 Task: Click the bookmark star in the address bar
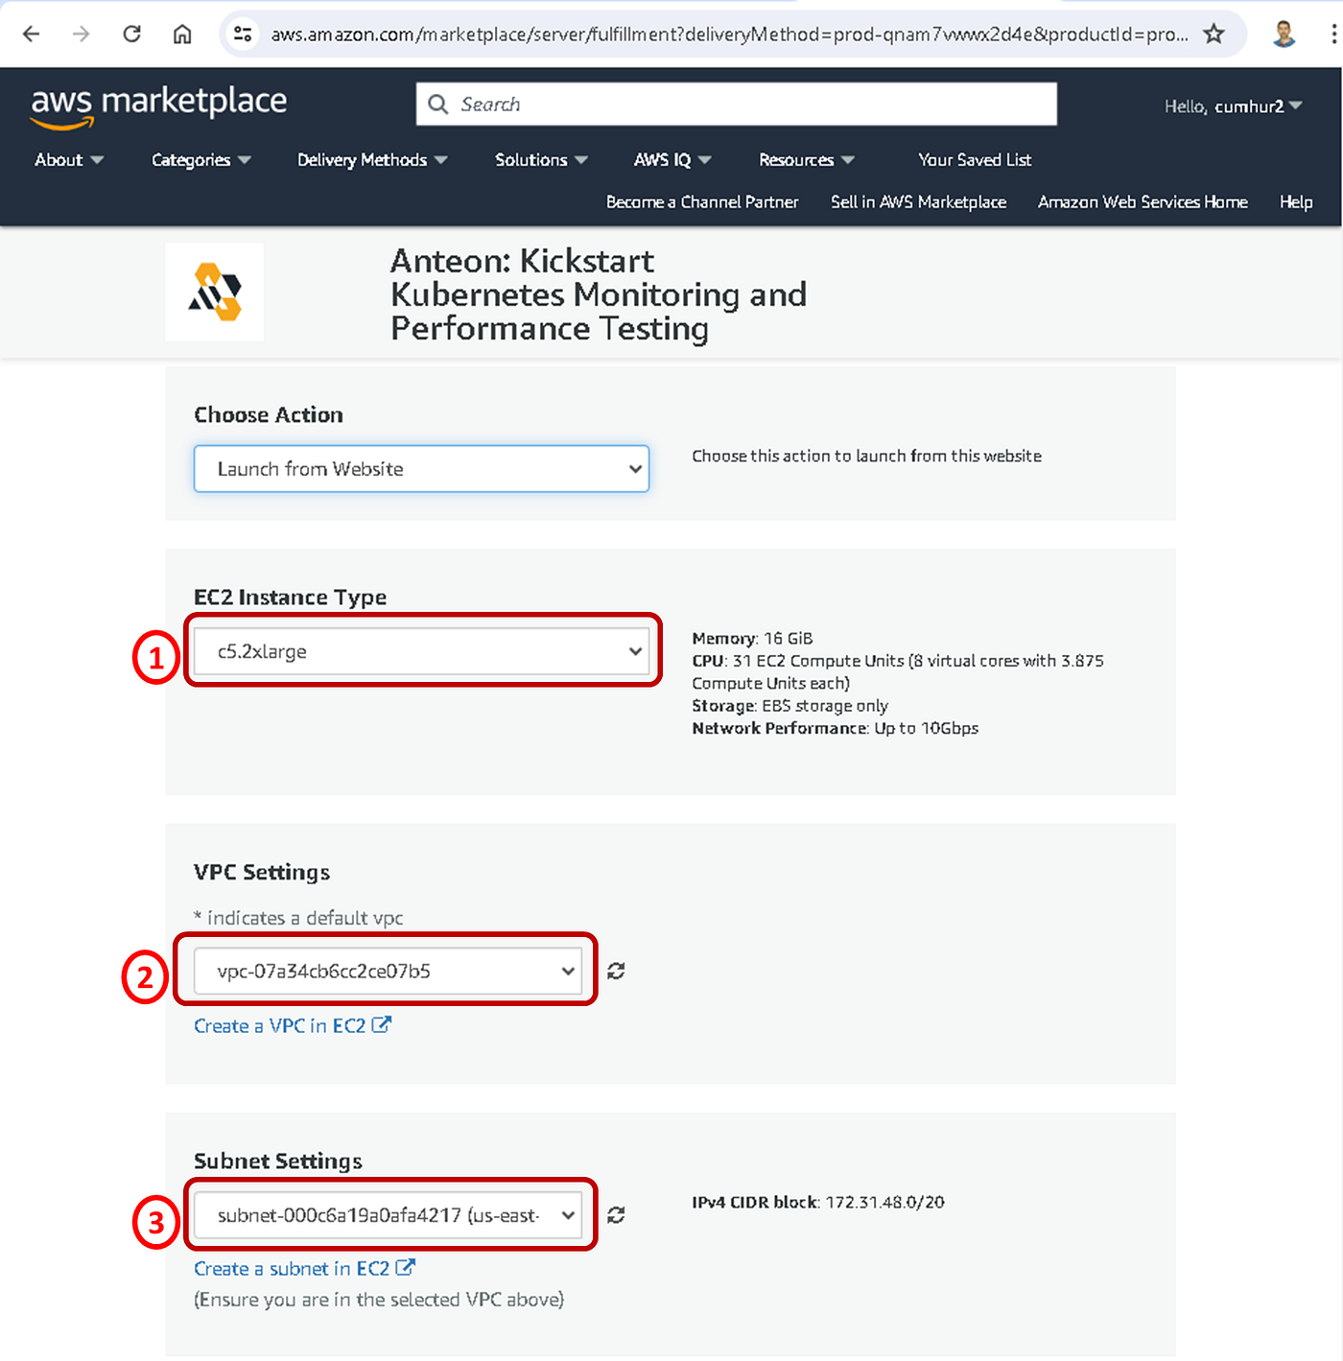[x=1214, y=34]
